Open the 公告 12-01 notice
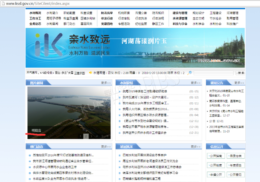Image resolution: width=260 pixels, height=182 pixels. (x=216, y=121)
